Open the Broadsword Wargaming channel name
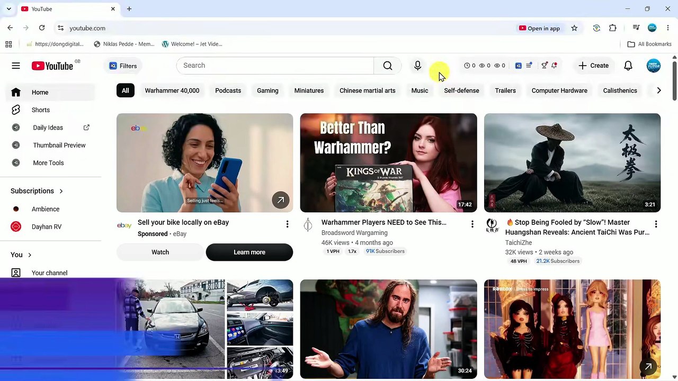The width and height of the screenshot is (678, 381). (354, 233)
